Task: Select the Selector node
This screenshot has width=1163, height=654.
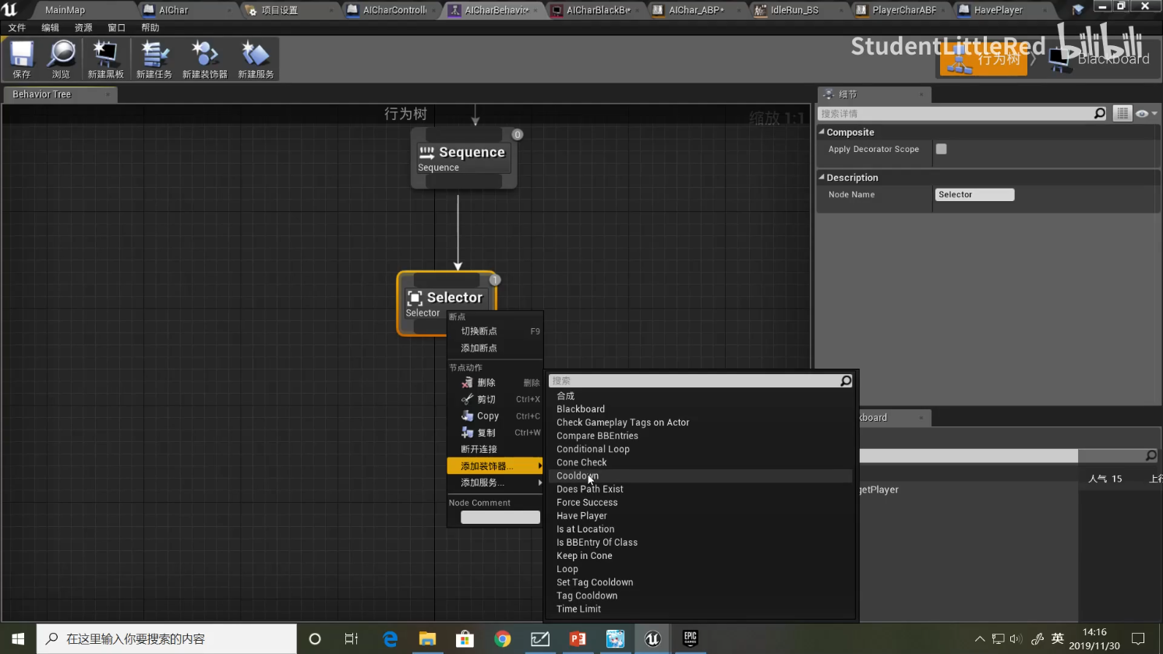Action: coord(447,303)
